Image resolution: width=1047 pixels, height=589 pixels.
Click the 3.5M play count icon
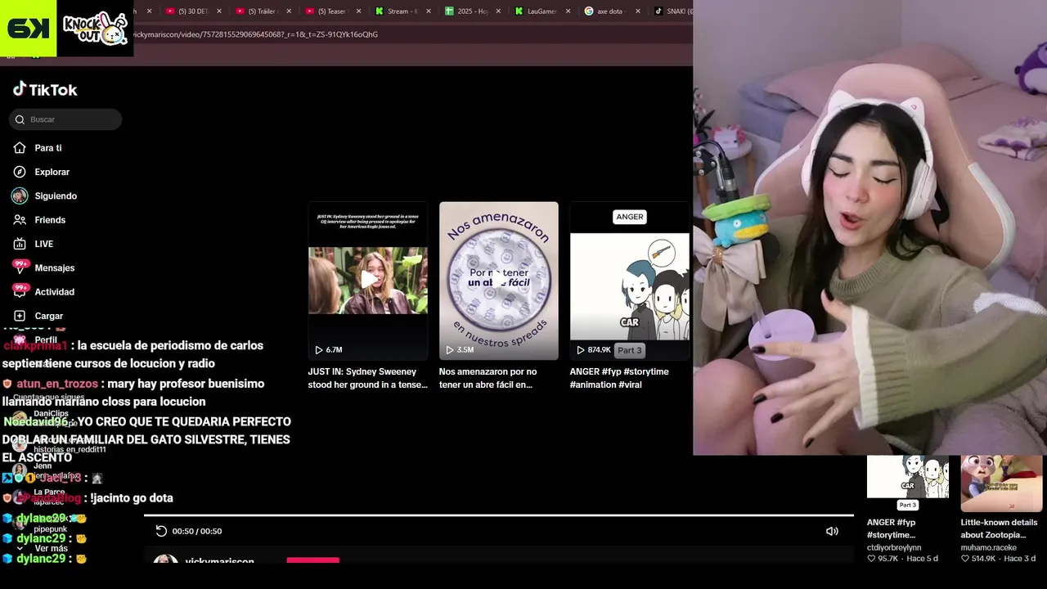click(x=450, y=350)
